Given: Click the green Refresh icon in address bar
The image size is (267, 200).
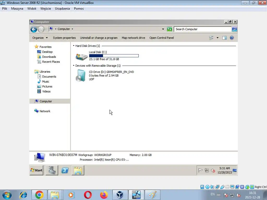Looking at the screenshot, I should pos(169,29).
